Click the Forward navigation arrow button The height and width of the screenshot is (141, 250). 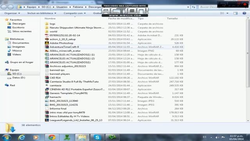[x=11, y=7]
